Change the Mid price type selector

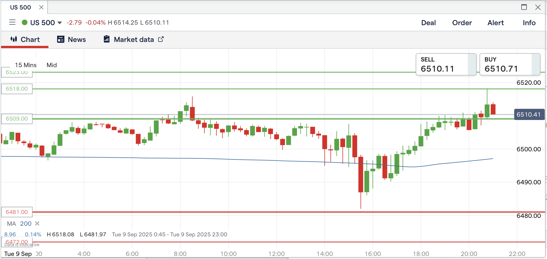(x=52, y=65)
